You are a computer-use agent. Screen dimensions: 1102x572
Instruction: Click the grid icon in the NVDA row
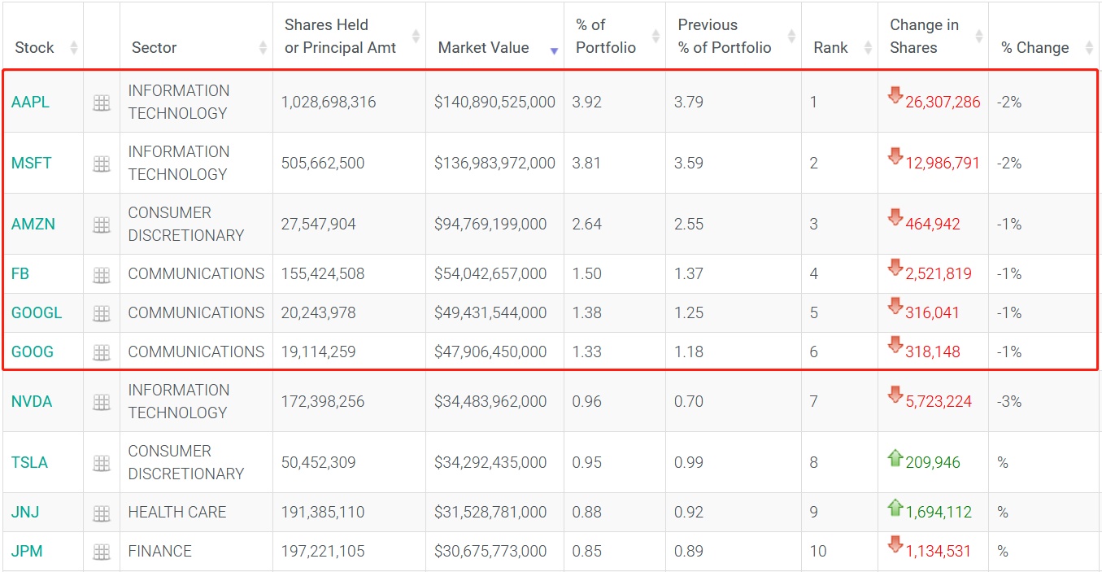point(102,402)
